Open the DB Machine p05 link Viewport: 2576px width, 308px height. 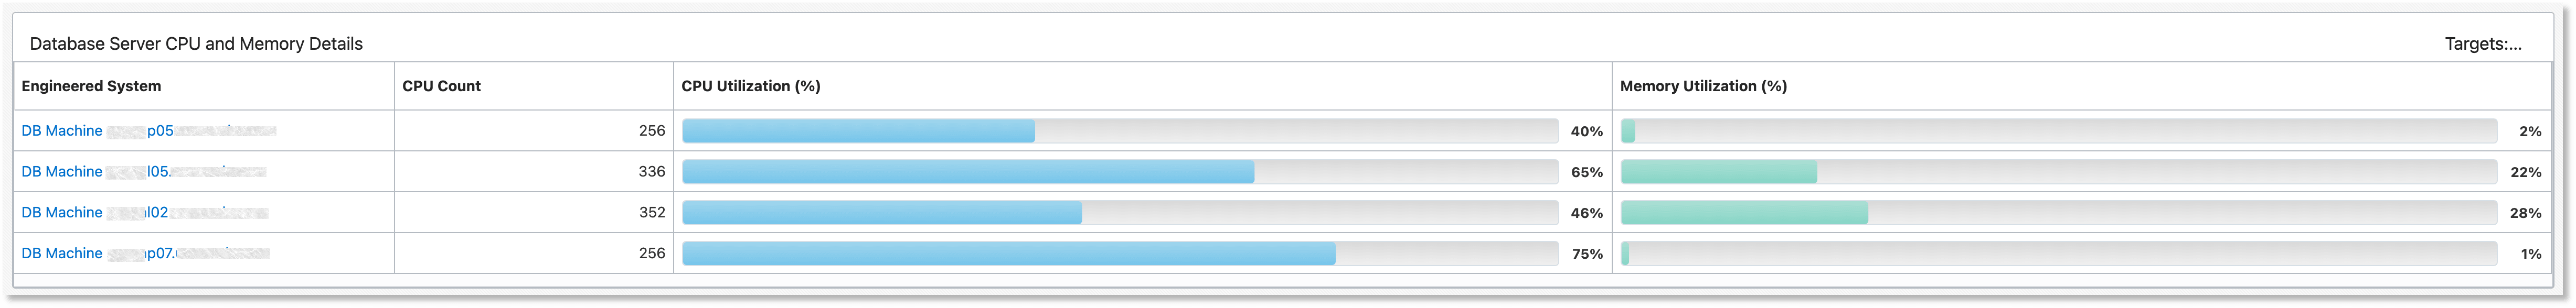(149, 131)
